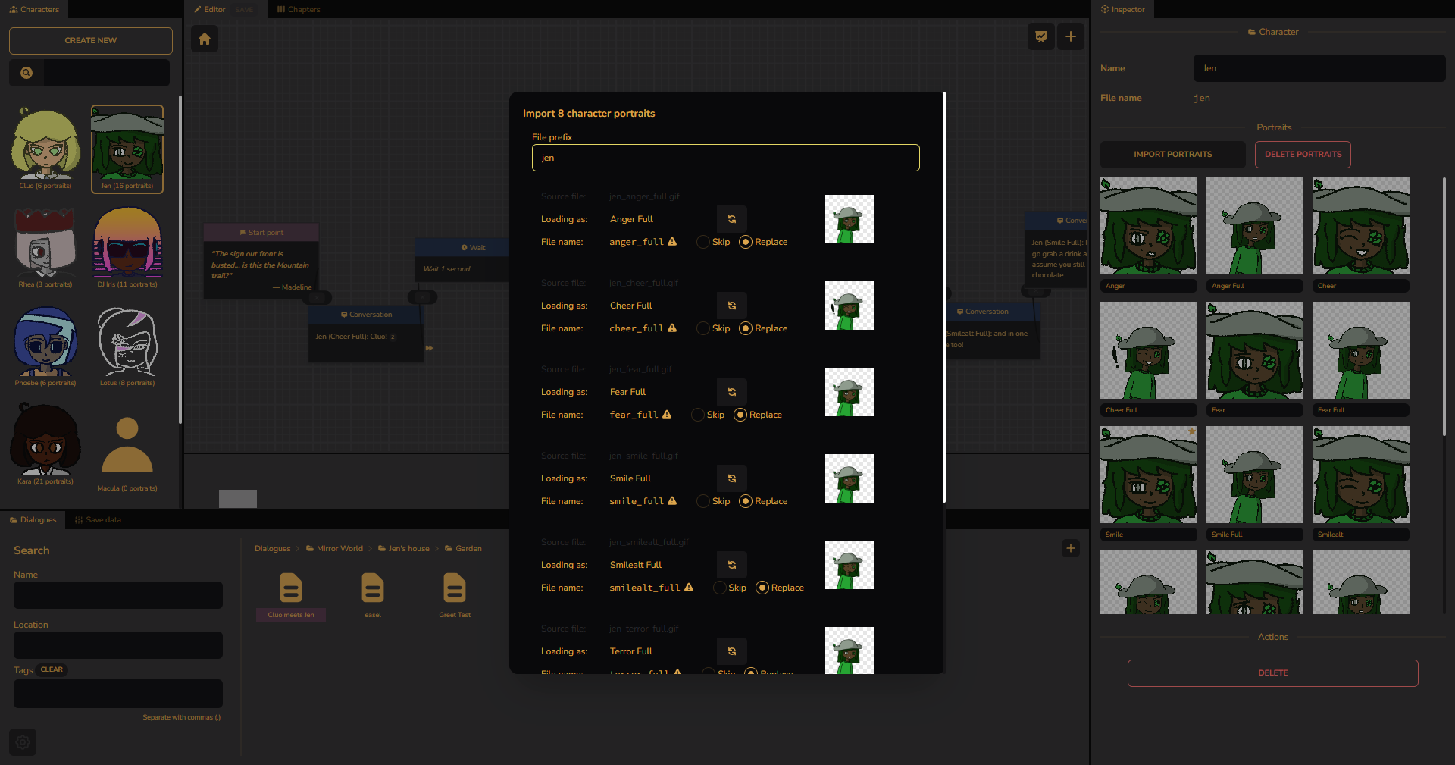1455x765 pixels.
Task: Open the settings gear icon
Action: tap(23, 742)
